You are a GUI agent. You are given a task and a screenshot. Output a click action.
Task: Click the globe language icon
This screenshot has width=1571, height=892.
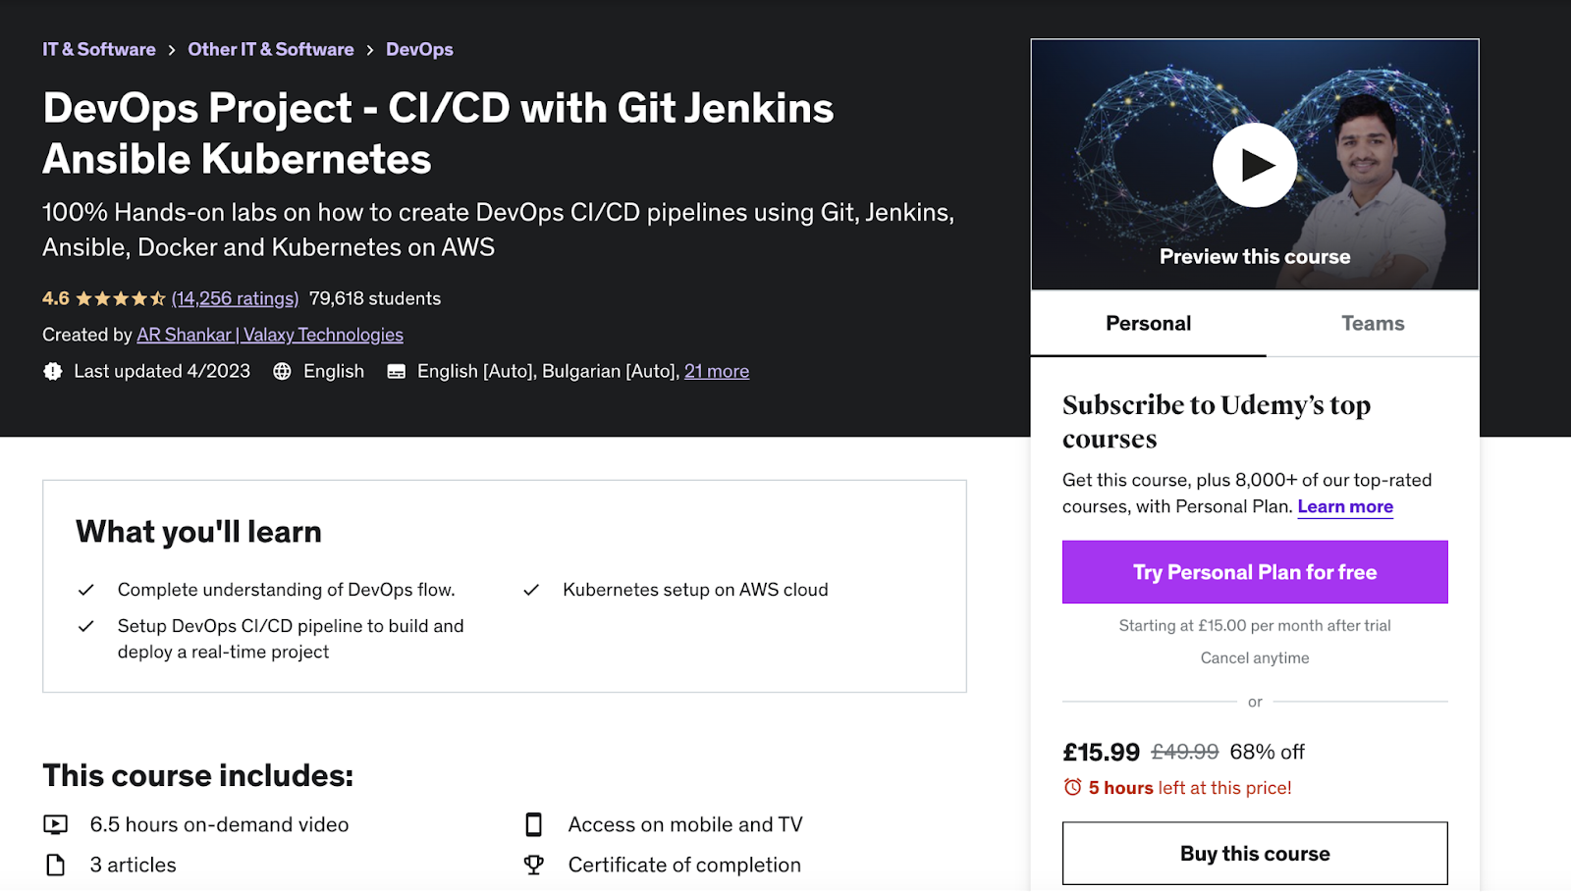[282, 372]
